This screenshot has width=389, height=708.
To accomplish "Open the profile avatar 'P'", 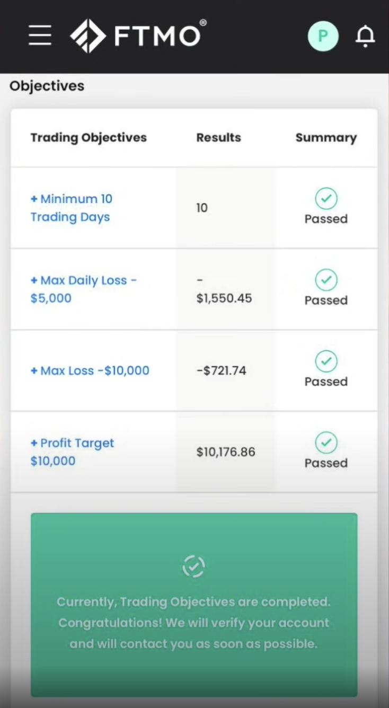I will [323, 36].
